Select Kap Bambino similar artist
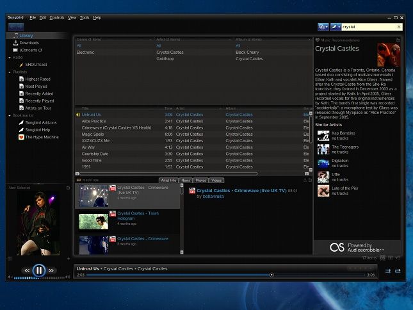 coord(343,133)
